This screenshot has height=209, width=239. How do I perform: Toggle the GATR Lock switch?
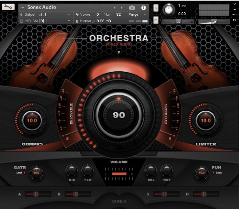25,173
